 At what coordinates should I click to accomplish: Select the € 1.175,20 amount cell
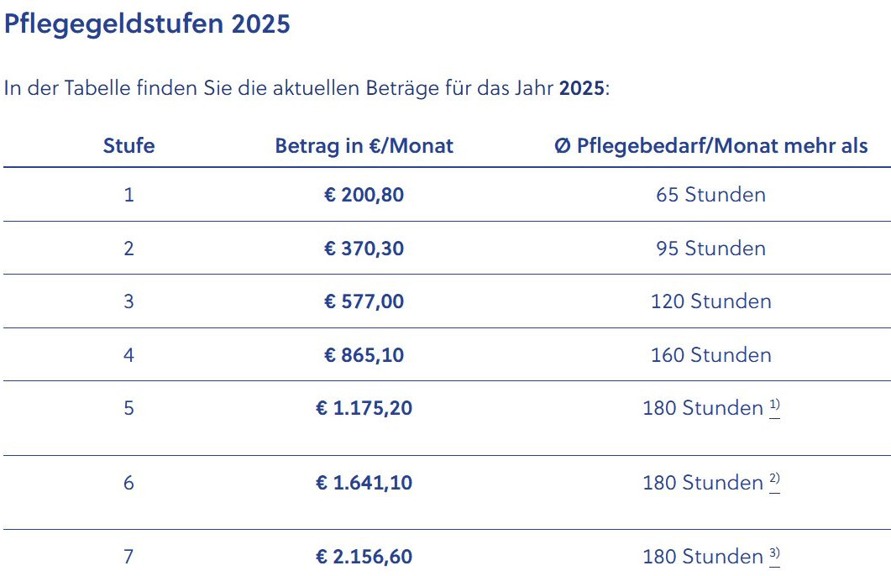[x=364, y=408]
